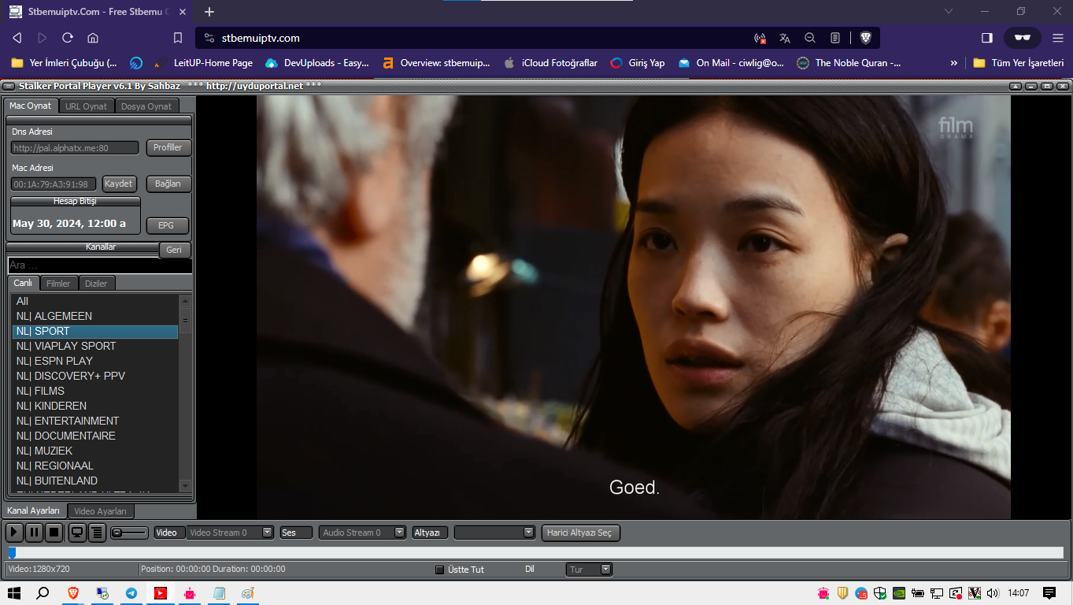Click the category list scrollbar down arrow
Image resolution: width=1073 pixels, height=605 pixels.
point(185,486)
